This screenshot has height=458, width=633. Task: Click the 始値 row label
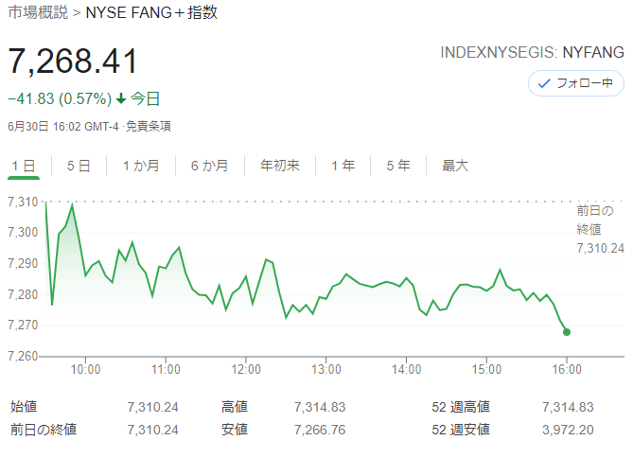tap(24, 407)
